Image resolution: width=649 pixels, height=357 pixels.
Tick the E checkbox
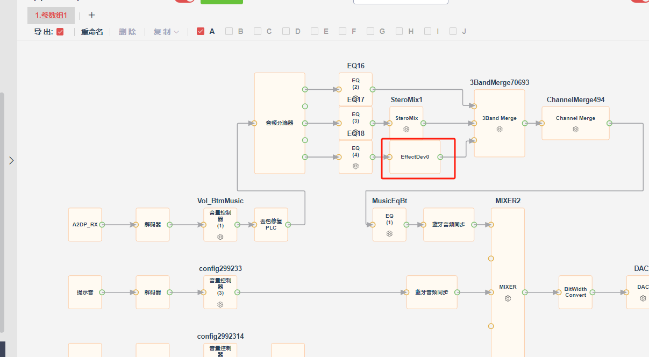[x=315, y=31]
